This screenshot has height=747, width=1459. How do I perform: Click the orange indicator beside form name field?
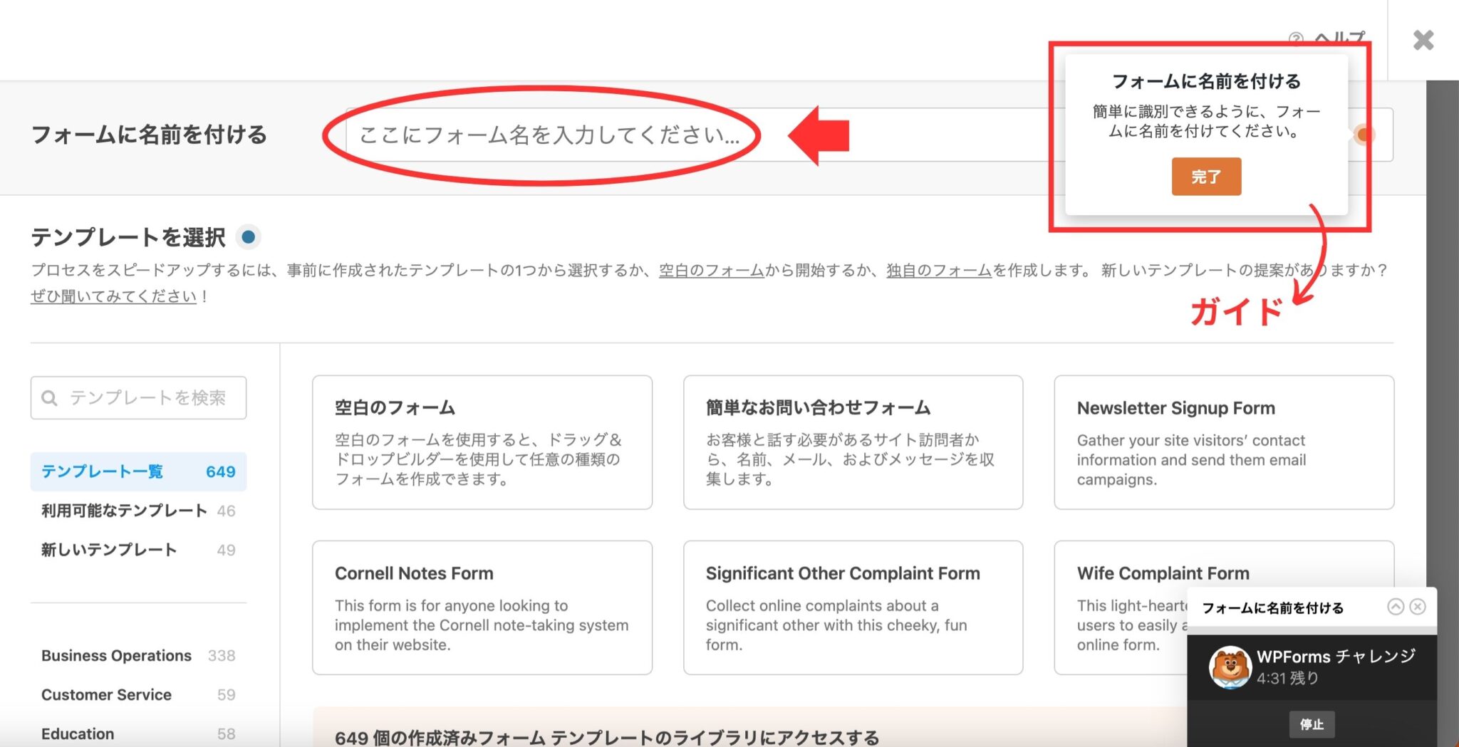coord(1363,132)
